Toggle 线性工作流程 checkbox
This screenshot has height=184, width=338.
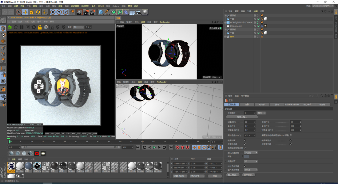(245, 166)
